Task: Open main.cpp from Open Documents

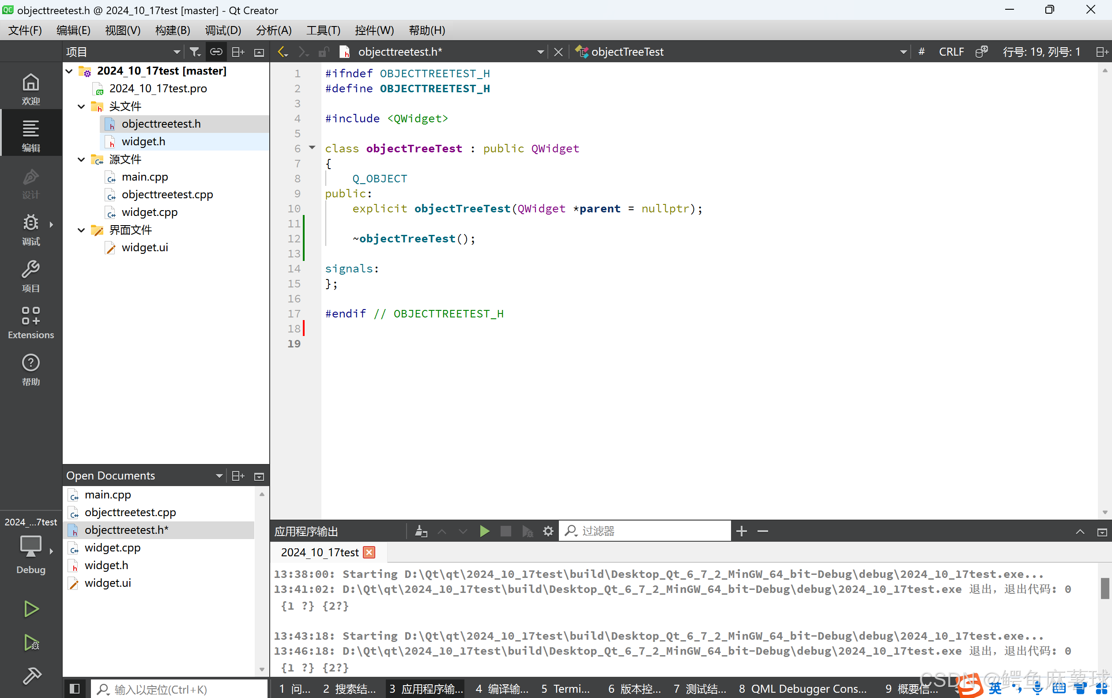Action: click(x=108, y=495)
